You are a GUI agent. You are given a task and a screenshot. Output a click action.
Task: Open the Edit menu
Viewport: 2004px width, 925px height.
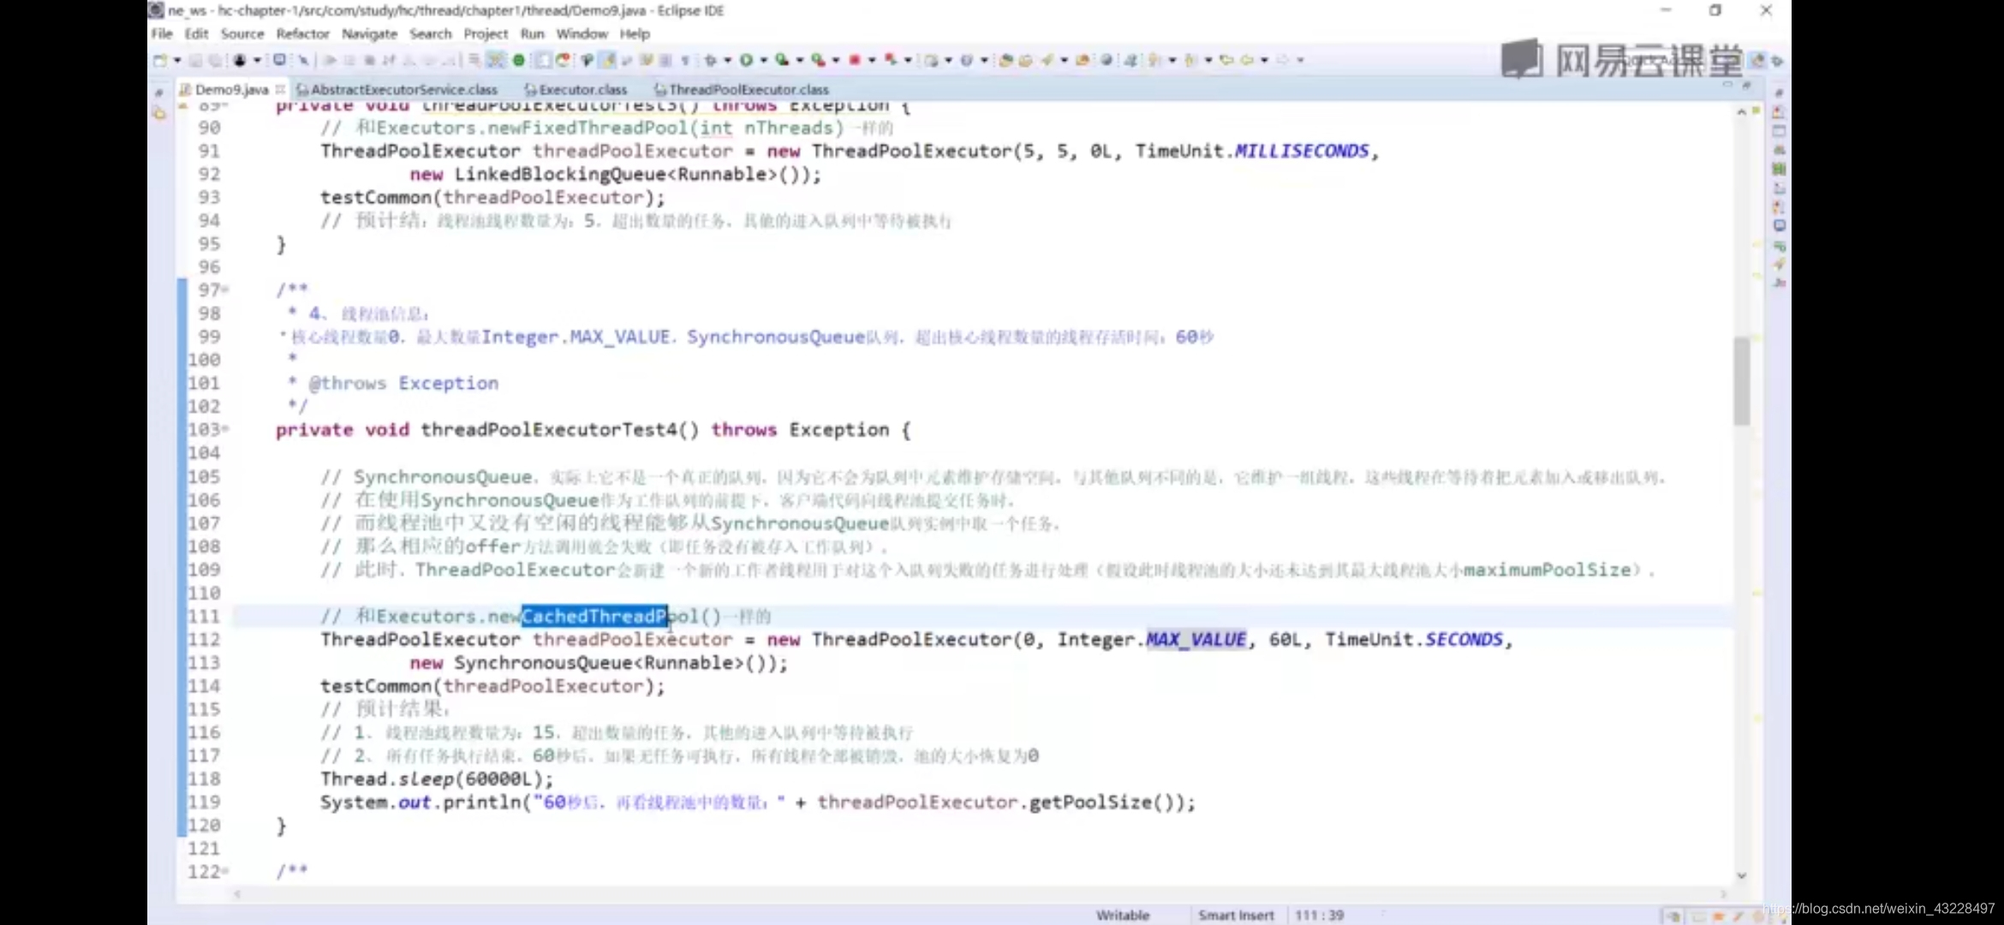click(196, 33)
